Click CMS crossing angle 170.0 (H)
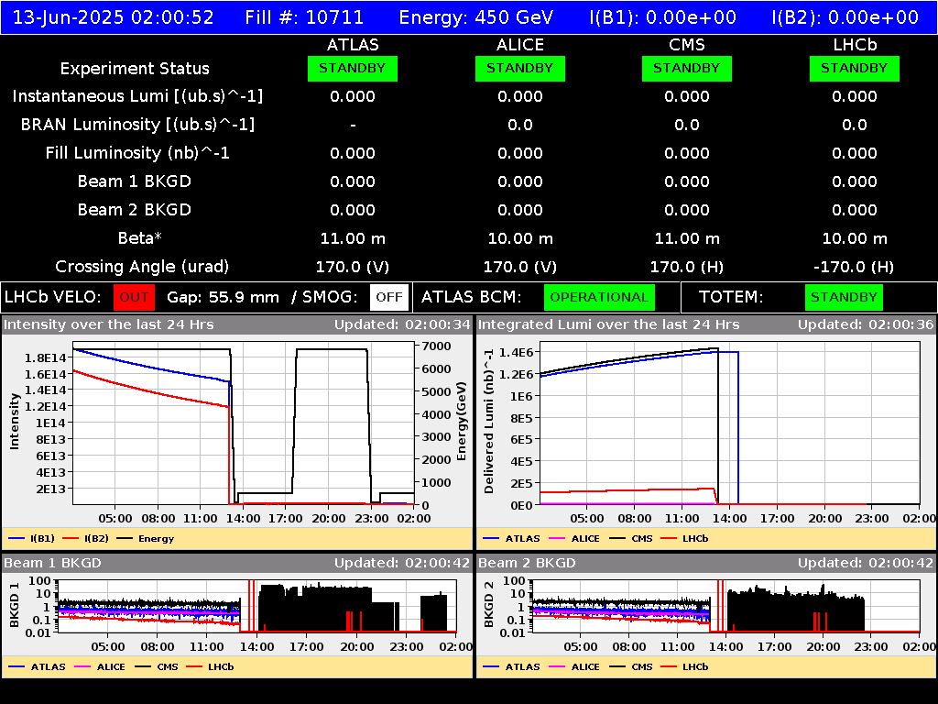 tap(687, 267)
